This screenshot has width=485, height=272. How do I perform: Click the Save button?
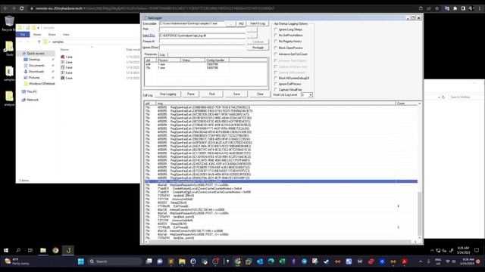coord(236,94)
